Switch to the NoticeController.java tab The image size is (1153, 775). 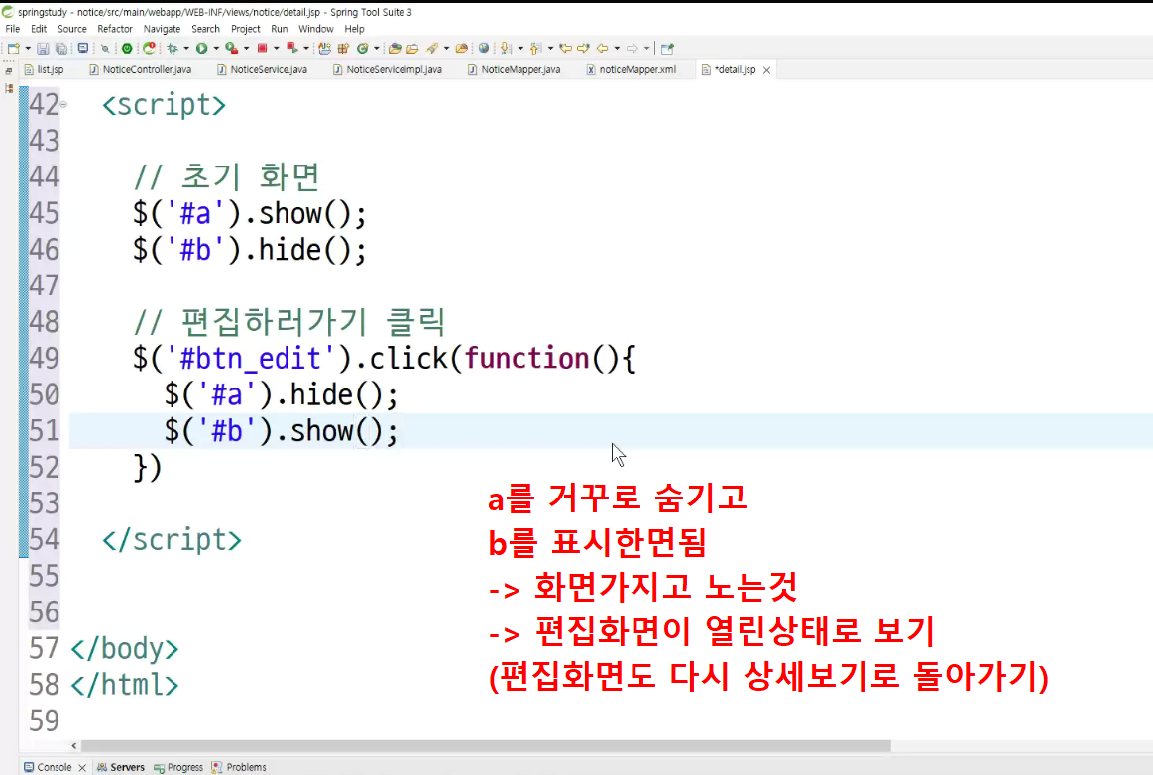pyautogui.click(x=141, y=69)
